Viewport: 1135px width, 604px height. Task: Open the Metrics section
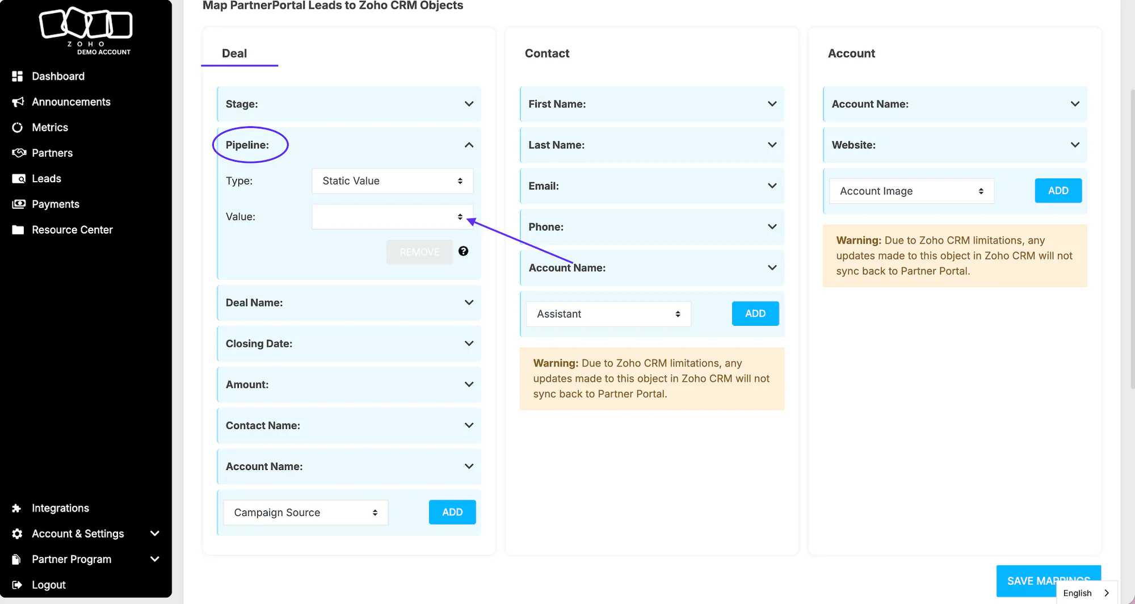tap(50, 127)
